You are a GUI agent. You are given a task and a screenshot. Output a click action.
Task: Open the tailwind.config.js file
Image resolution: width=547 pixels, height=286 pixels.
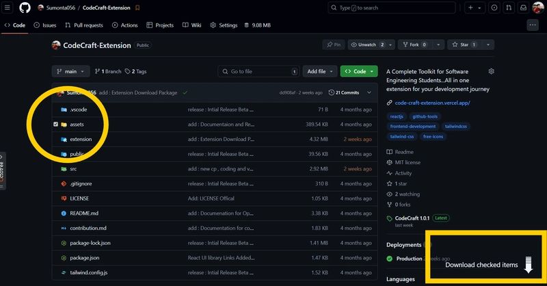89,272
